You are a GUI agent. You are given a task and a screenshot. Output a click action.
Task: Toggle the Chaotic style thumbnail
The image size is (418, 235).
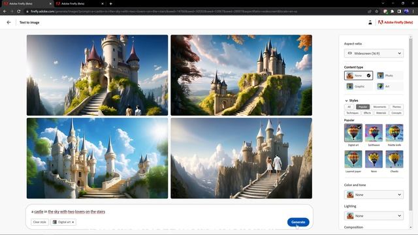(394, 159)
